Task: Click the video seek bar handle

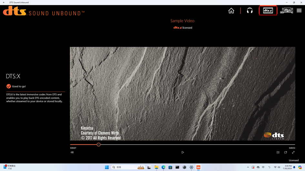Action: pyautogui.click(x=99, y=145)
